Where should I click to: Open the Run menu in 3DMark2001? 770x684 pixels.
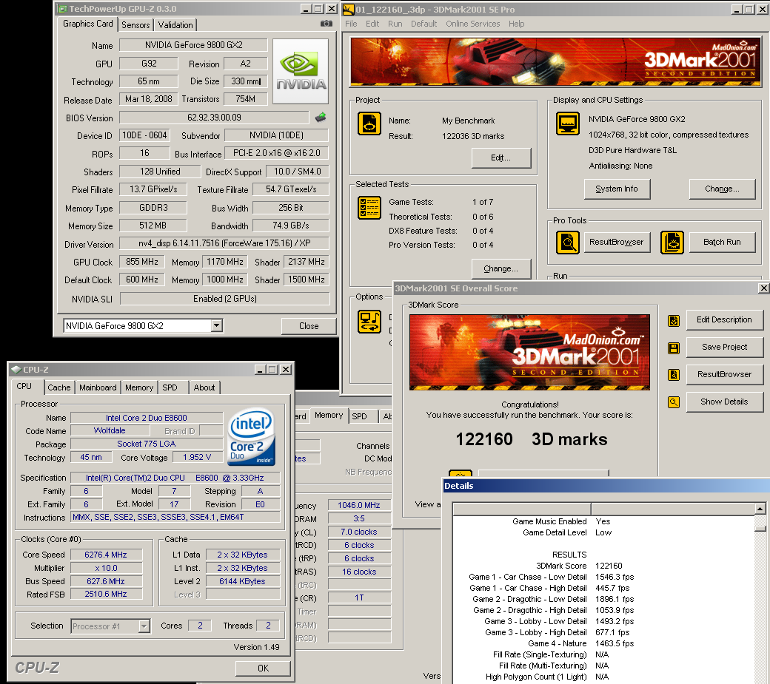click(395, 24)
